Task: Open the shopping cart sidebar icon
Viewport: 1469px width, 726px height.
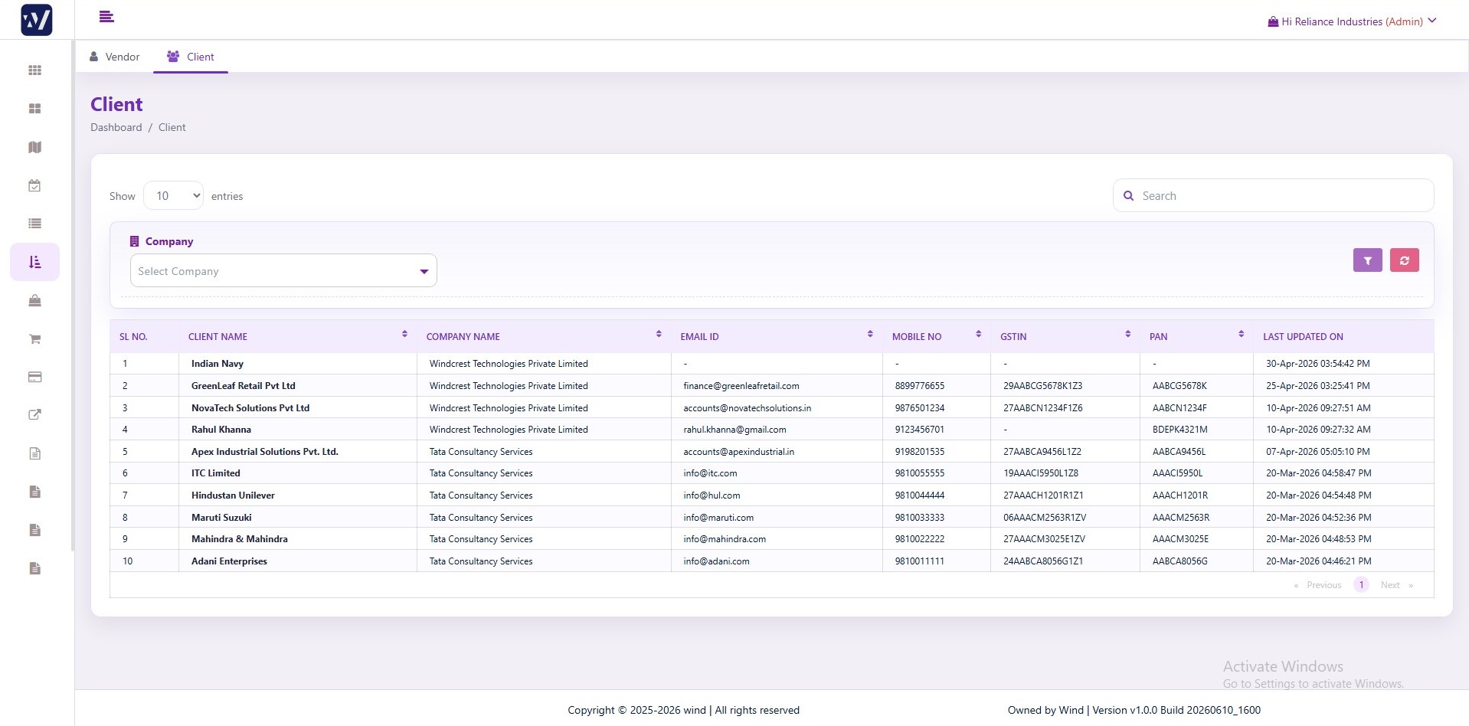Action: click(34, 338)
